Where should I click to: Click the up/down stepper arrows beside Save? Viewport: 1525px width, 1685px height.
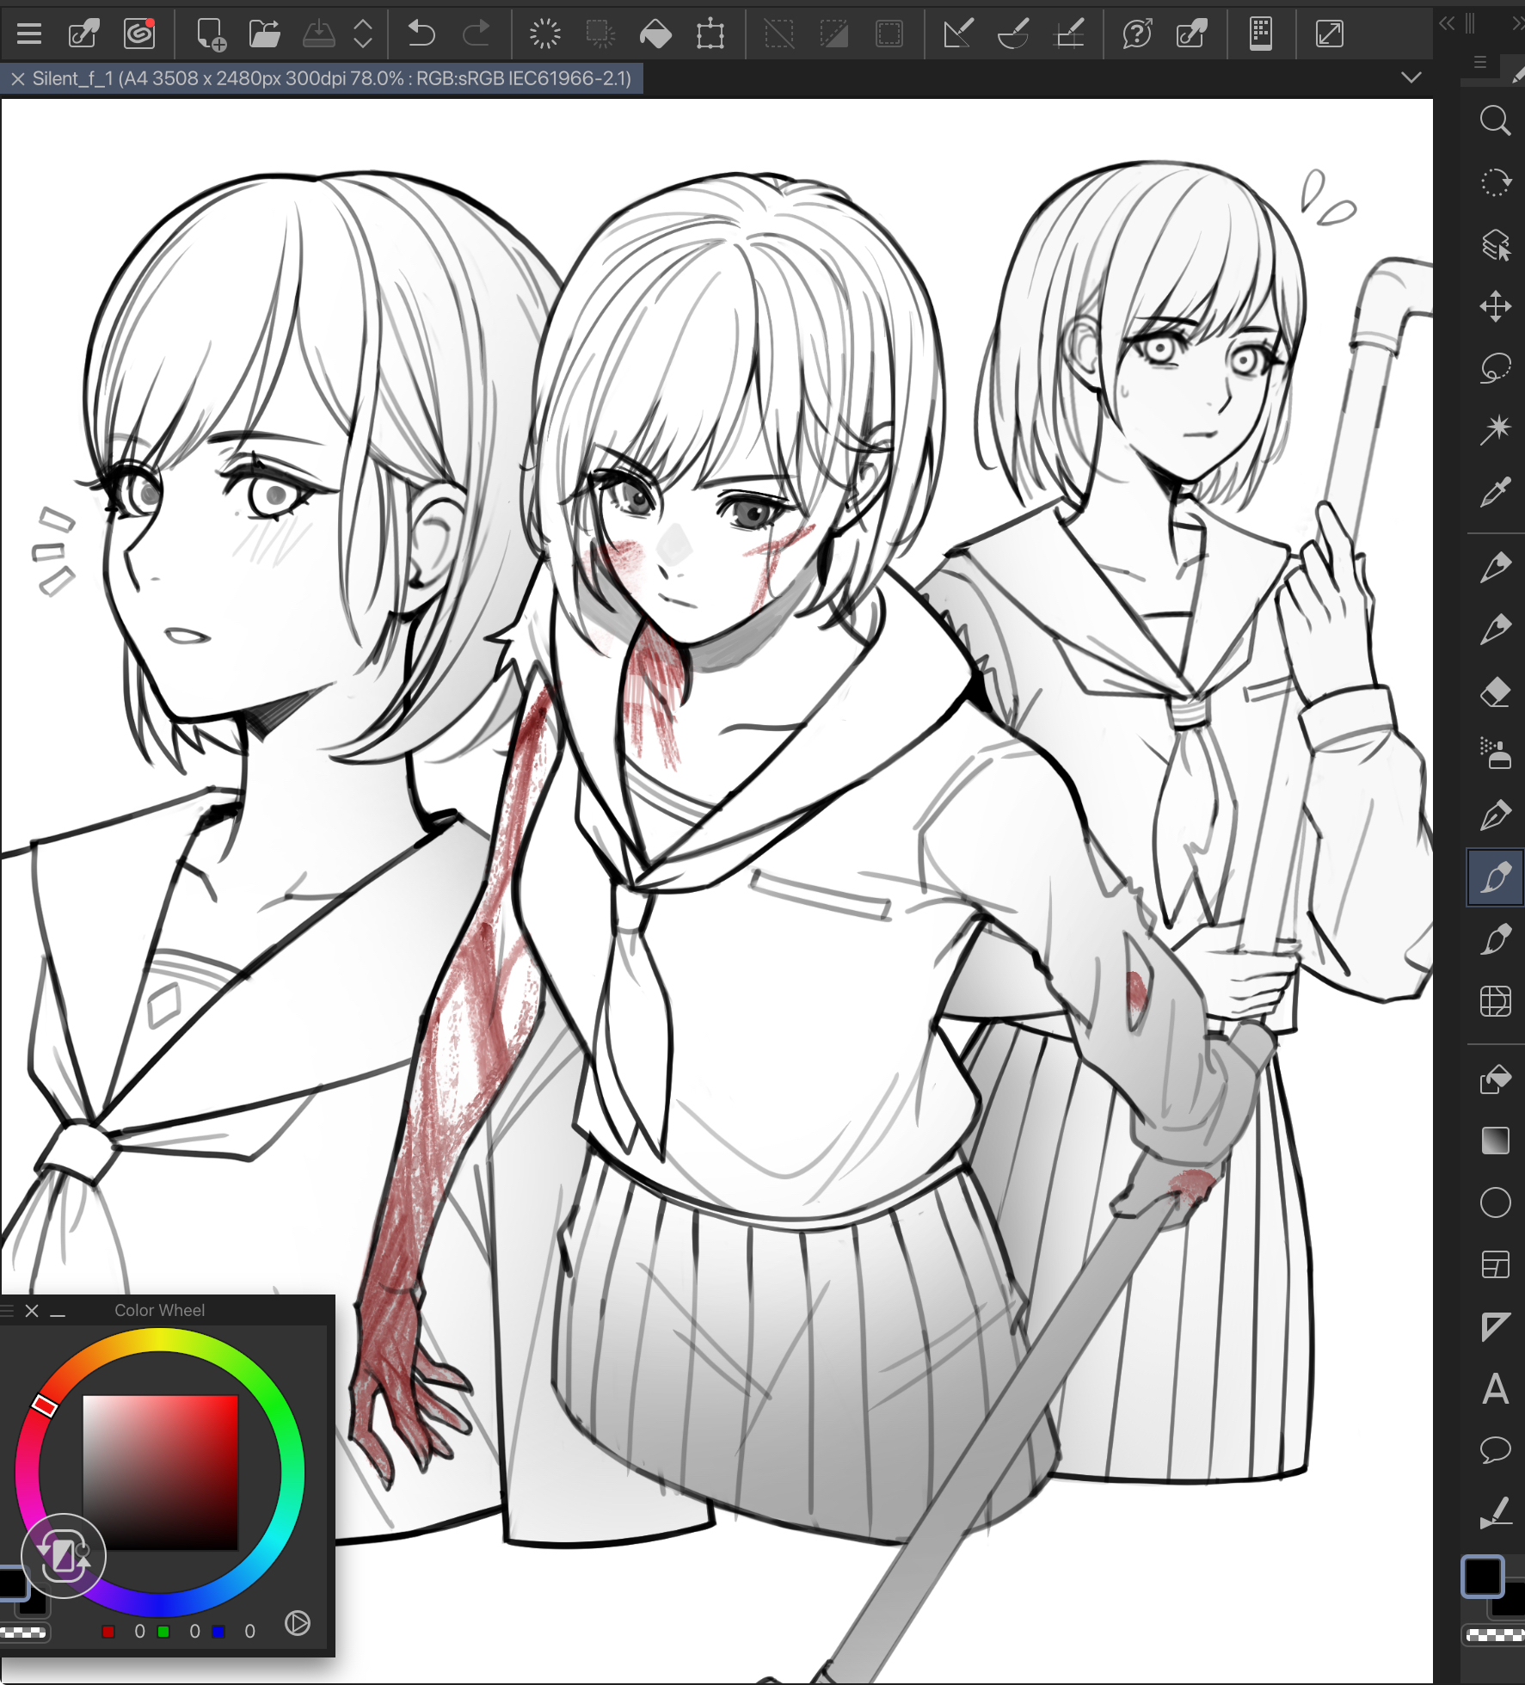363,34
